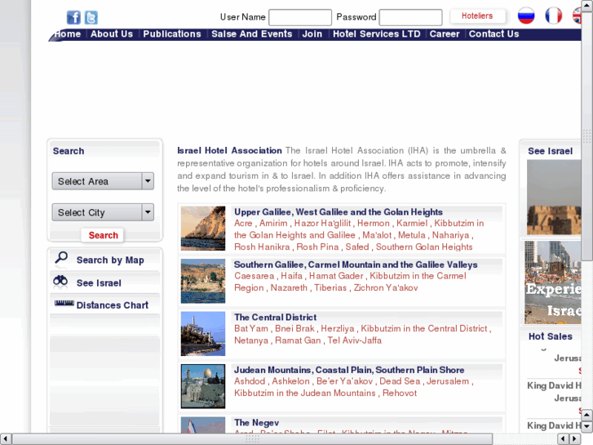Viewport: 593px width, 445px height.
Task: Click the vertical scrollbar thumb
Action: (x=587, y=136)
